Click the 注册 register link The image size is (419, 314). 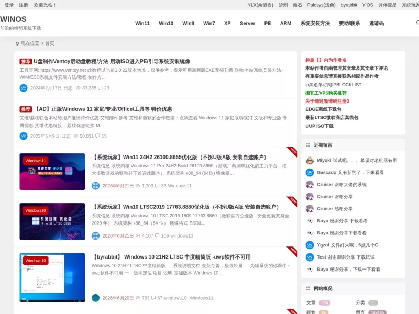click(x=24, y=5)
